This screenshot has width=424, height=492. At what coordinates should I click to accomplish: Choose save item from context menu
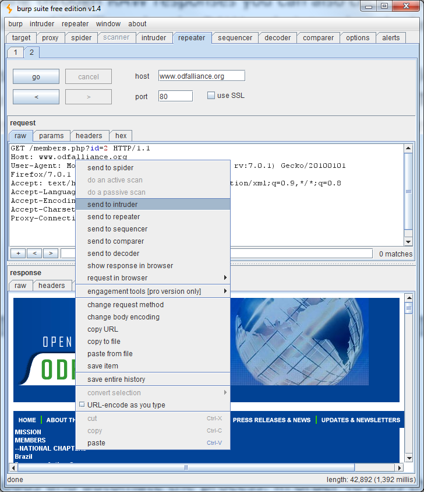click(153, 366)
